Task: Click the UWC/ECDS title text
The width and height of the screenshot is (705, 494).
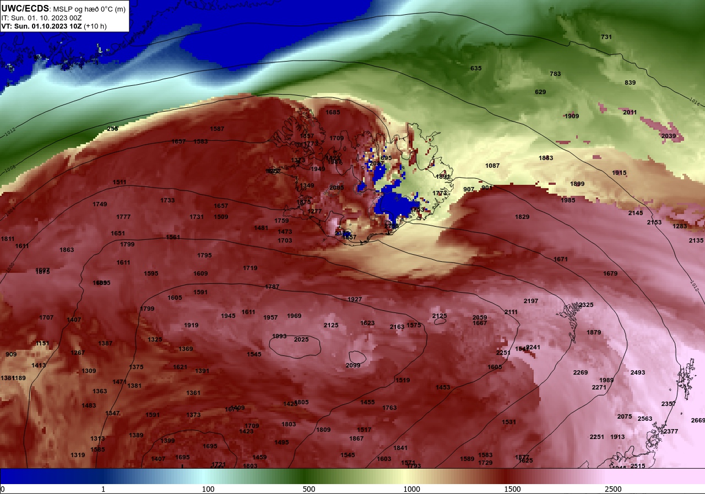Action: point(25,9)
